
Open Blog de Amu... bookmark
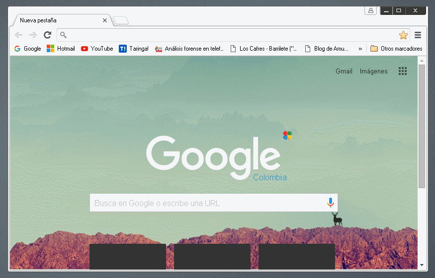tap(327, 49)
